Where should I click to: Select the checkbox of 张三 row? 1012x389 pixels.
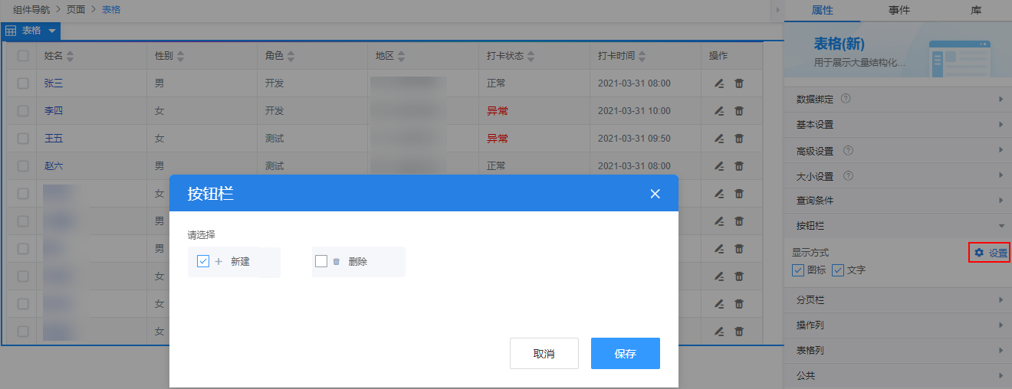tap(23, 83)
